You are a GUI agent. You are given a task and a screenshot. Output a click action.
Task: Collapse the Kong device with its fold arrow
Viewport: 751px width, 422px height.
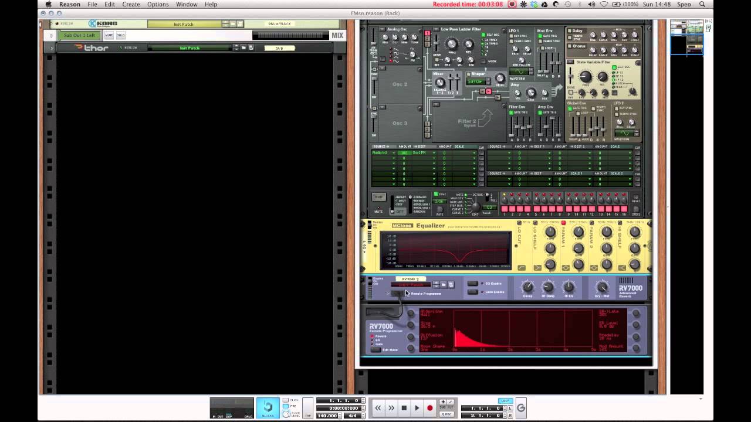(51, 24)
